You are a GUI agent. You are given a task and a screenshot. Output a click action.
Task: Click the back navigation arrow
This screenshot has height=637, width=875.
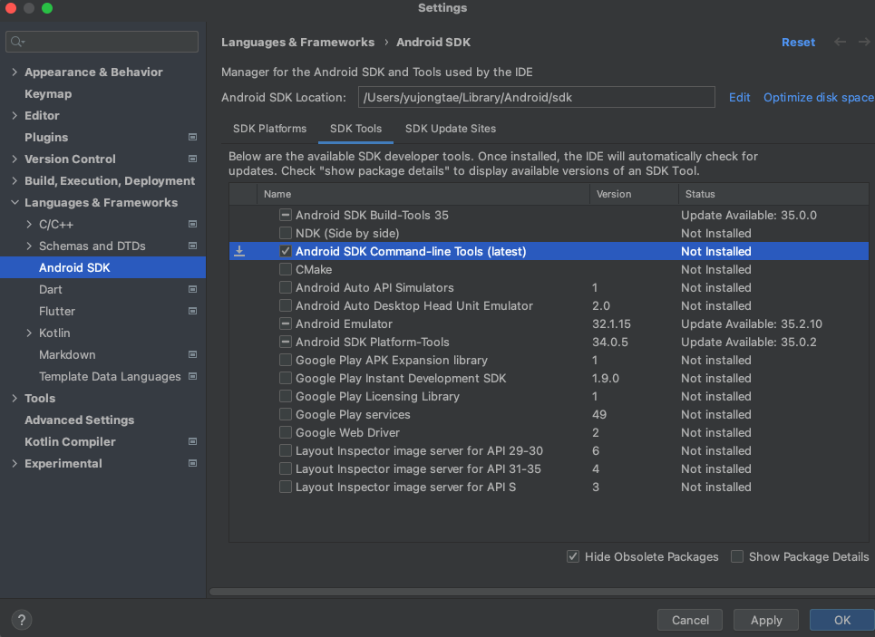pos(840,43)
